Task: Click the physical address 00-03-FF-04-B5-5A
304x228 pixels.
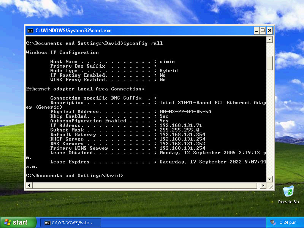Action: pyautogui.click(x=185, y=112)
